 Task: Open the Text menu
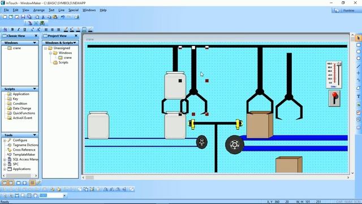[51, 10]
